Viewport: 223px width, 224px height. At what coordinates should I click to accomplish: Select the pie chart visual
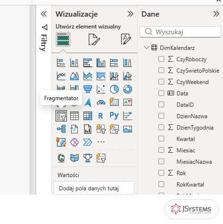pos(114,89)
